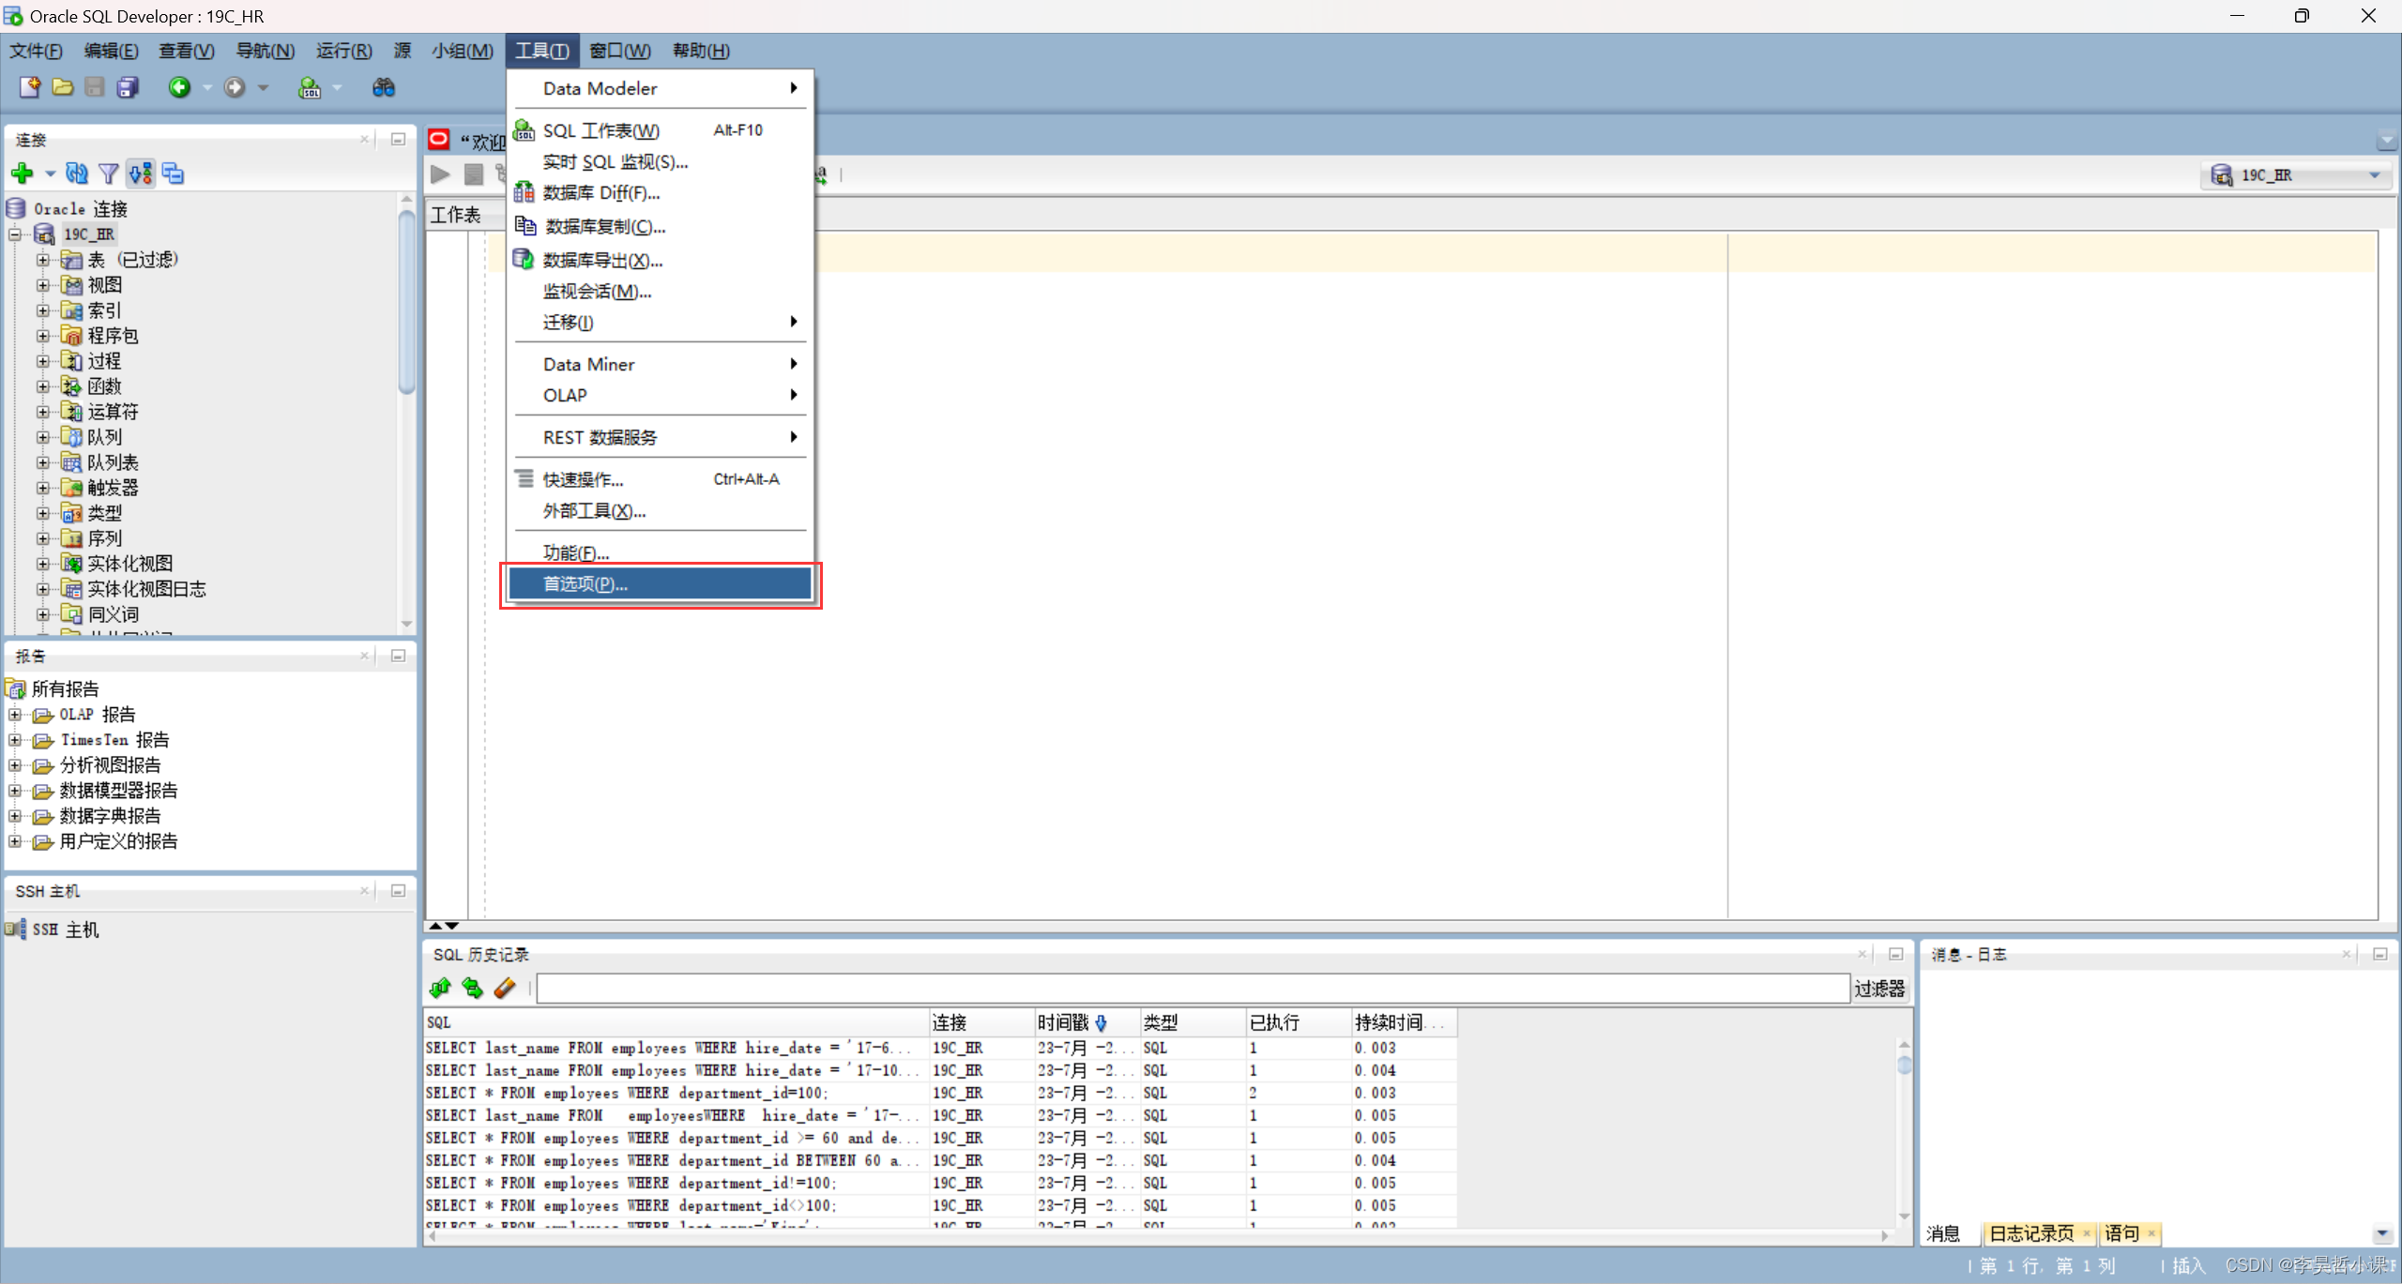Sort by the 持续时间 column header
This screenshot has height=1284, width=2402.
(x=1403, y=1022)
